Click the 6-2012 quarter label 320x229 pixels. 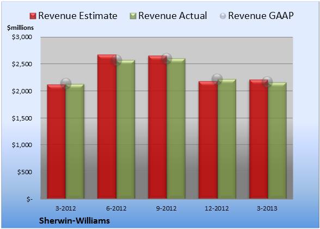click(x=116, y=208)
